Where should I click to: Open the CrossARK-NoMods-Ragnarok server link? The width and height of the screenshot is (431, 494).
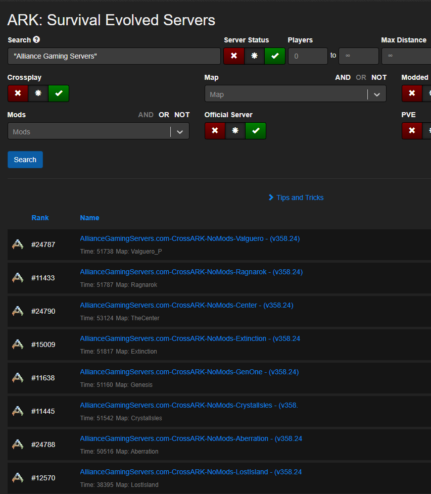click(x=191, y=272)
